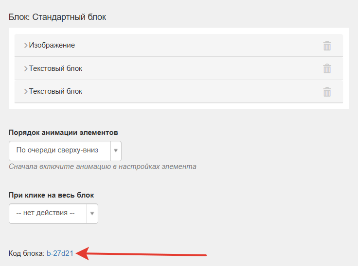This screenshot has width=358, height=266.
Task: Click trash icon of the middle Текстовый блок row
Action: 327,68
